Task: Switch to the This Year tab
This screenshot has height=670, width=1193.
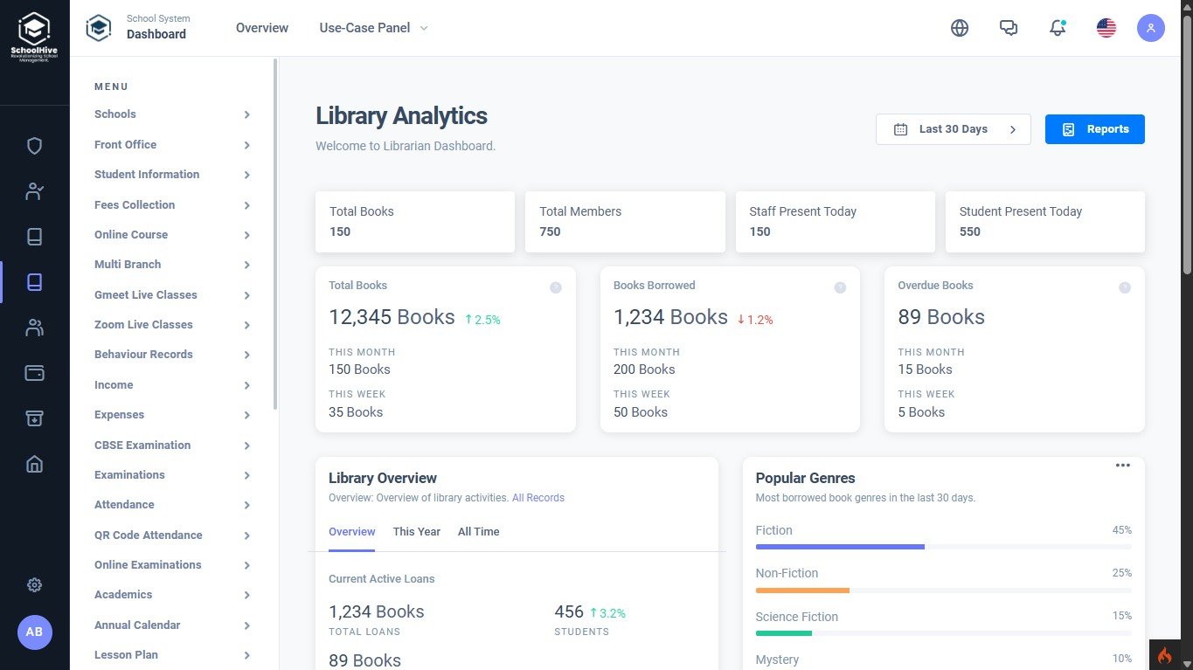Action: point(417,531)
